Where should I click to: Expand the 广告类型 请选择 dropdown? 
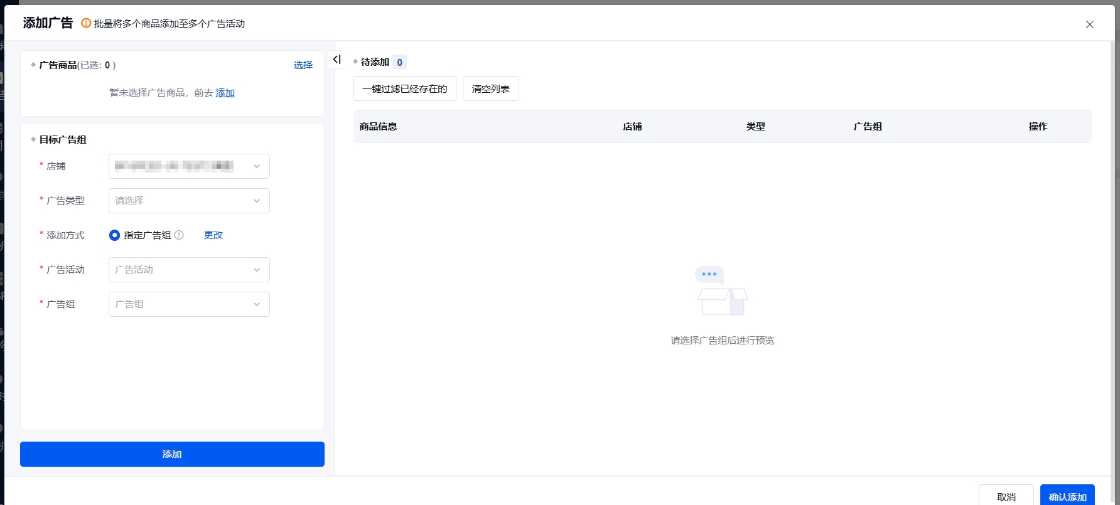click(x=189, y=201)
